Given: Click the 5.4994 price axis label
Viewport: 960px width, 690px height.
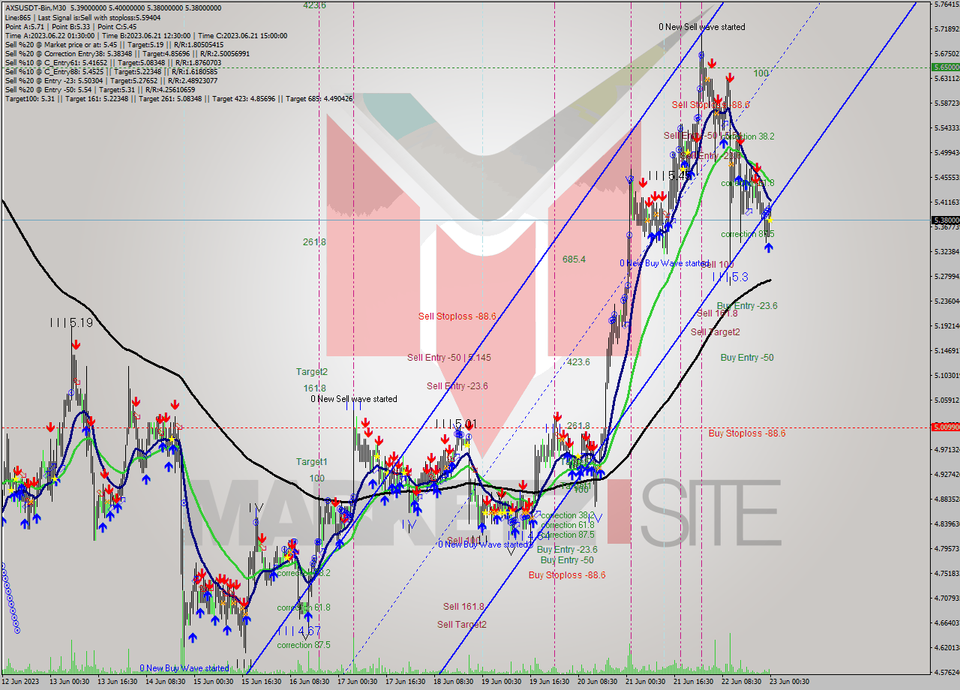Looking at the screenshot, I should [x=946, y=152].
